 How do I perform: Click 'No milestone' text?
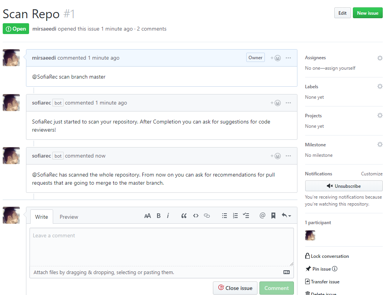pos(319,155)
